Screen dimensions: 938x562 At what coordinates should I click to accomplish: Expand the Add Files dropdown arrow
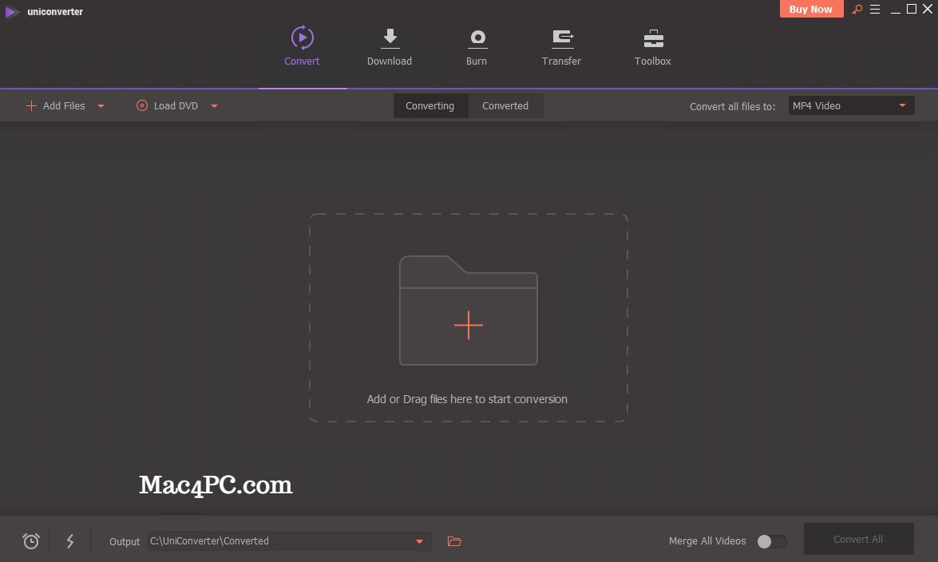pos(101,106)
